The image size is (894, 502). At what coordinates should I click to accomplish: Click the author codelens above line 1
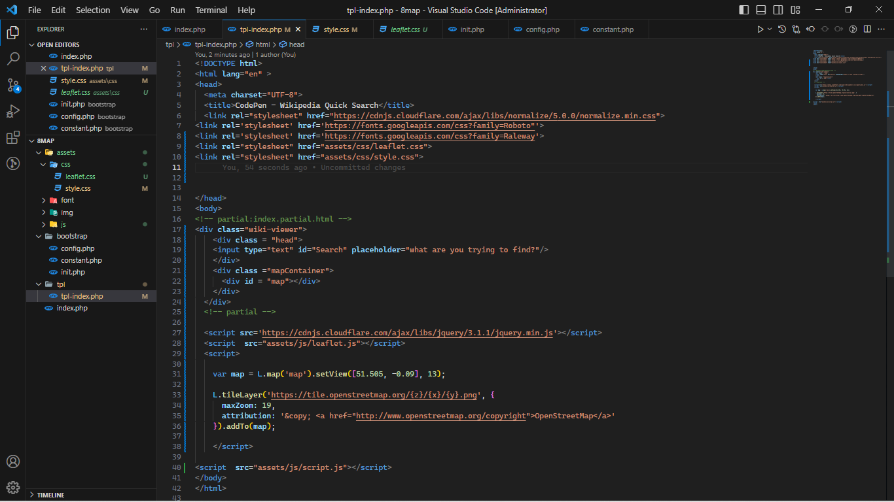coord(245,55)
